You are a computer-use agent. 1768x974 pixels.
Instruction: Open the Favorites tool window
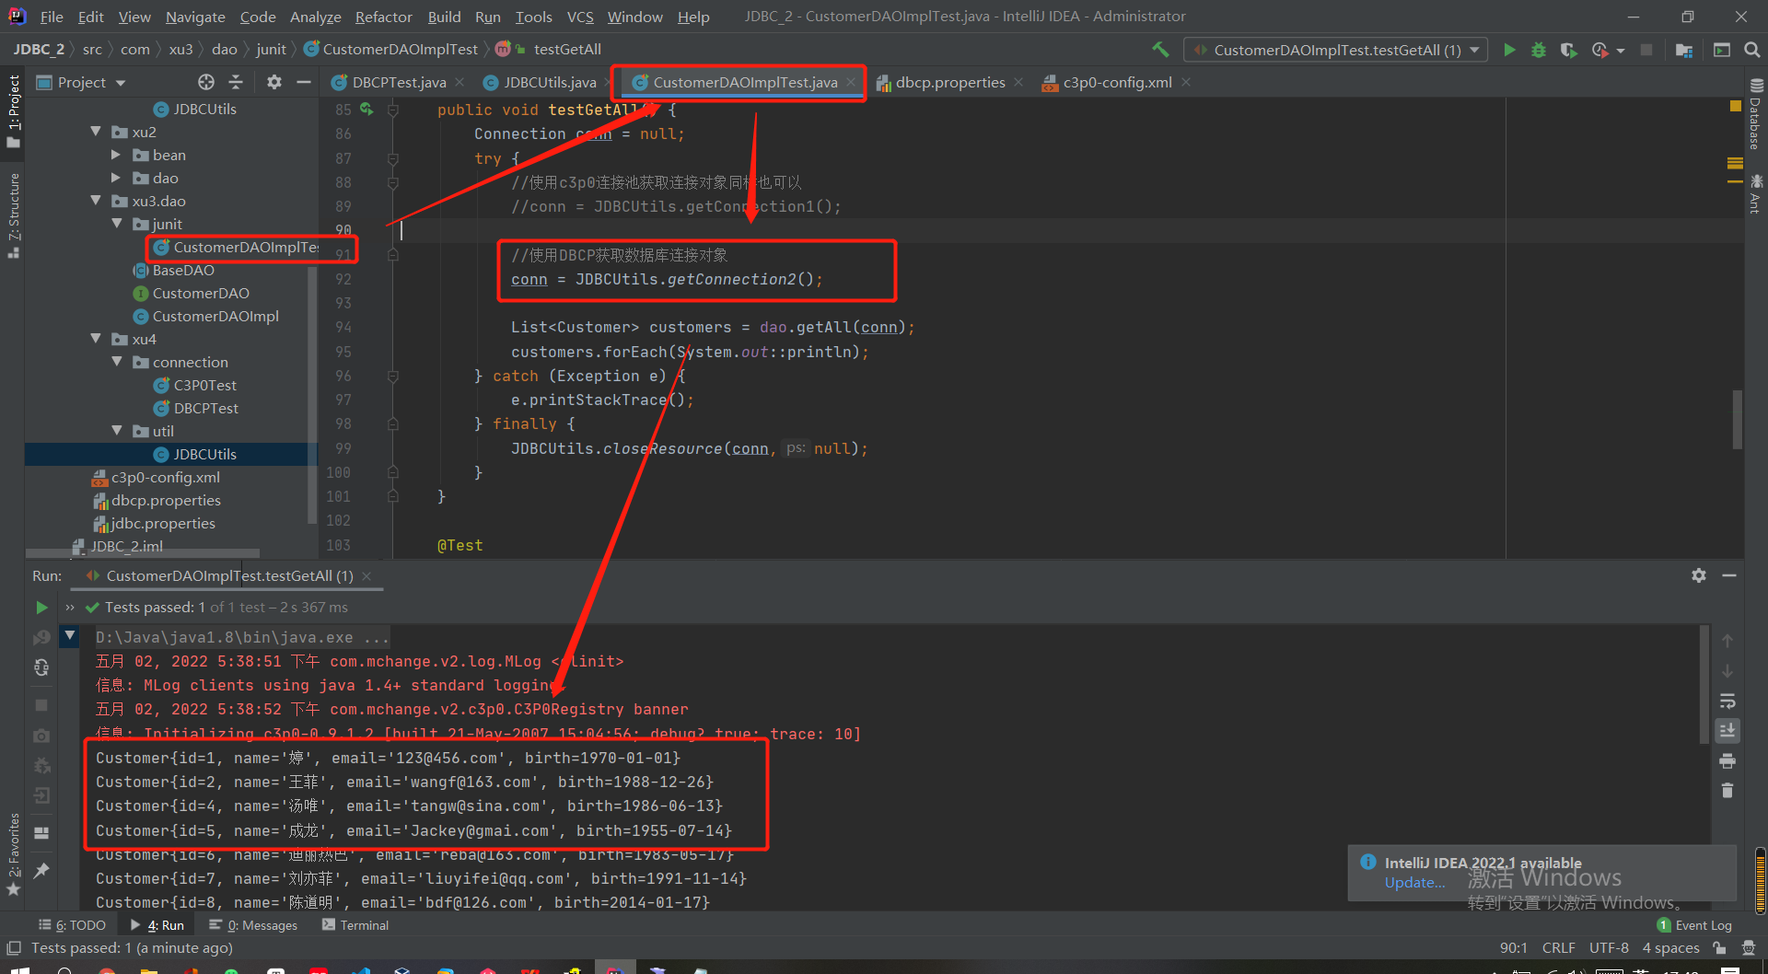(x=13, y=853)
